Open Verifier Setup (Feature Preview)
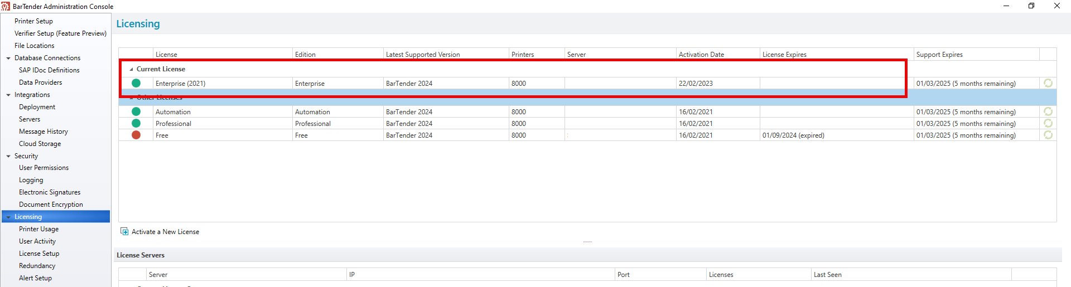 pos(60,33)
